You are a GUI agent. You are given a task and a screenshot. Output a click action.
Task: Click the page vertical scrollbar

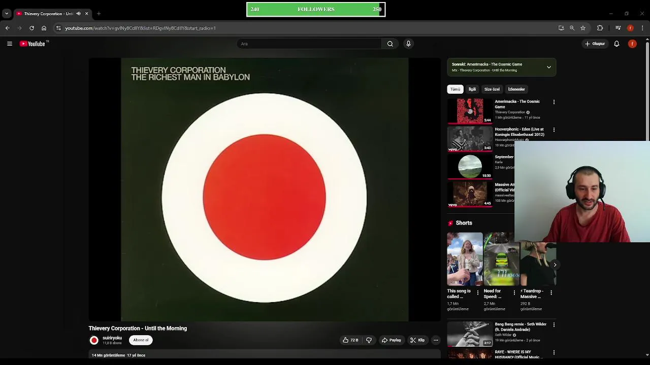point(647,91)
